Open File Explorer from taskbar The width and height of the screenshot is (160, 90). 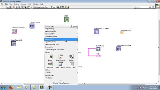pyautogui.click(x=19, y=87)
